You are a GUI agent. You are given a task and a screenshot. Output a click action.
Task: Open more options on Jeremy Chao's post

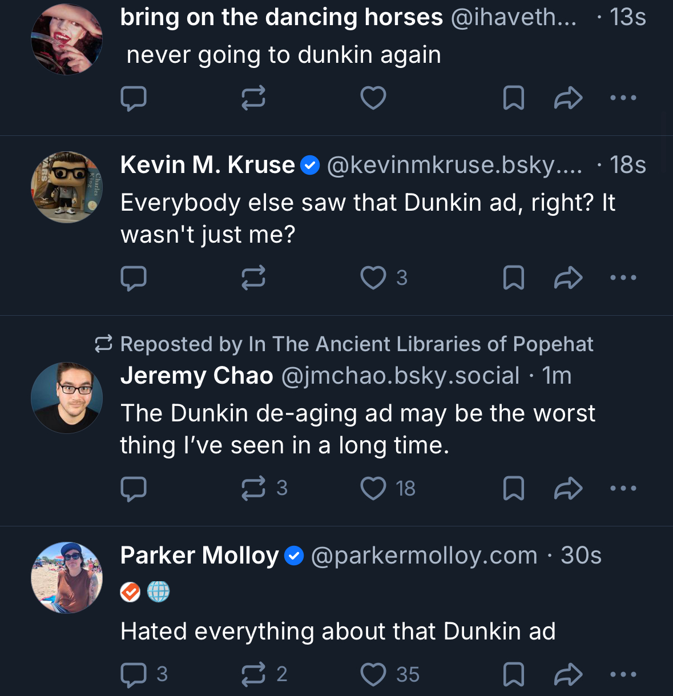(x=623, y=489)
